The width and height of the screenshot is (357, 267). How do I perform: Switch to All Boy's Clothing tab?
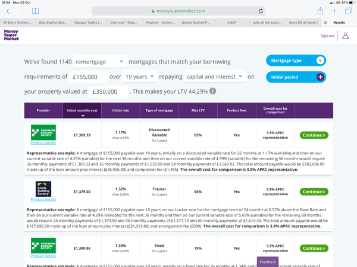(18, 23)
